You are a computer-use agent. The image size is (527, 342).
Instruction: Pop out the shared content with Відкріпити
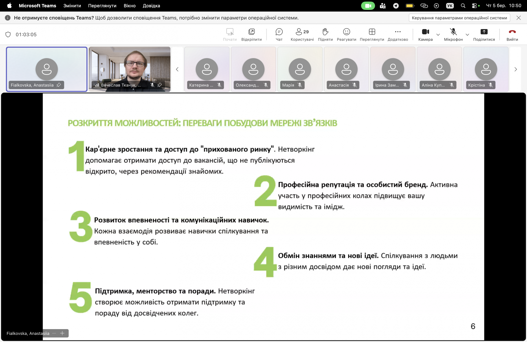[x=251, y=35]
